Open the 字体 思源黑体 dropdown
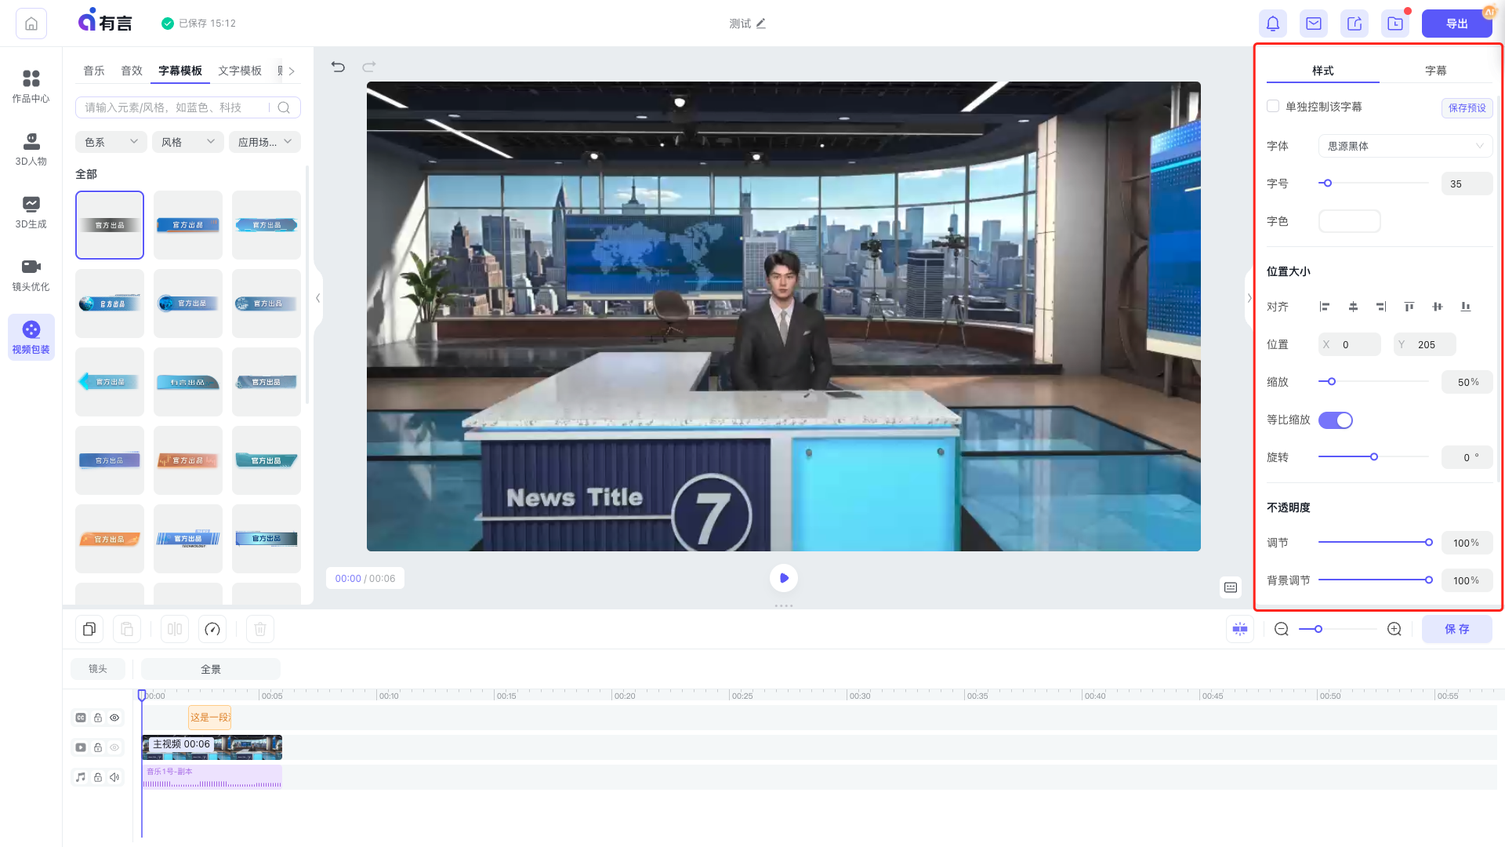 1405,146
